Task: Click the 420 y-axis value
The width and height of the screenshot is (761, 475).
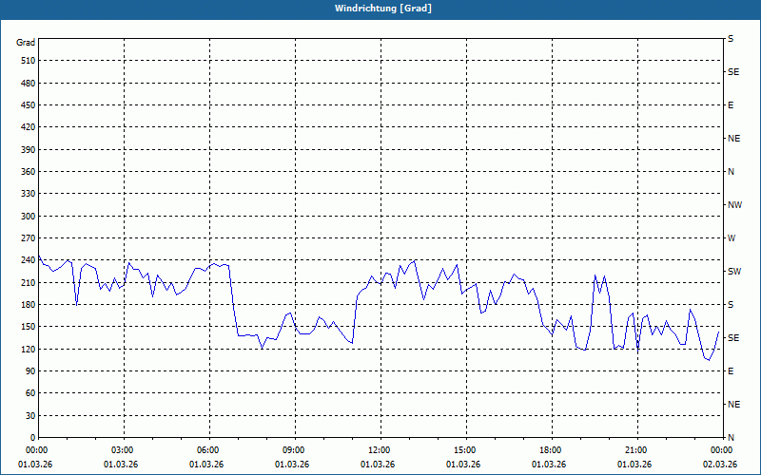Action: tap(28, 127)
